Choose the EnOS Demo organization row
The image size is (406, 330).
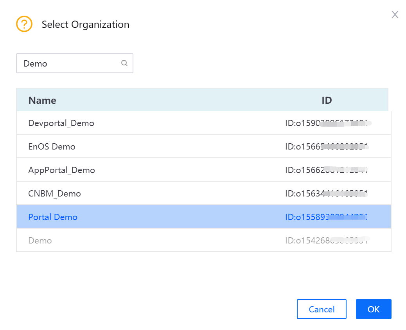pyautogui.click(x=52, y=147)
